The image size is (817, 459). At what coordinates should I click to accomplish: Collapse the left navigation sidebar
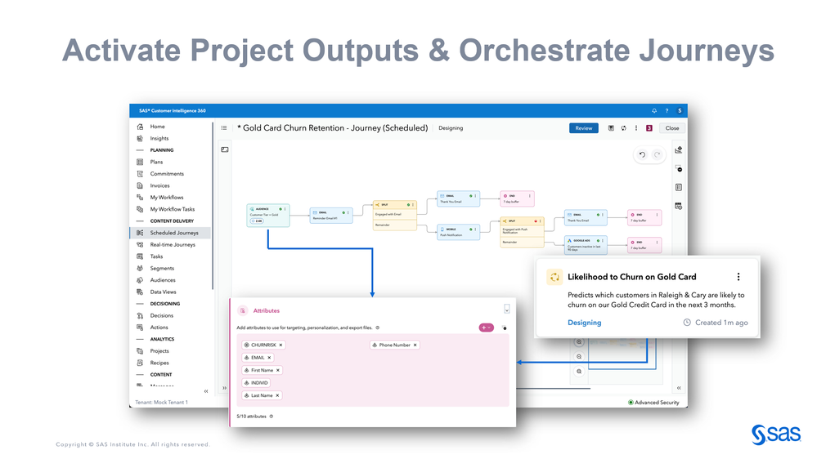pos(206,391)
